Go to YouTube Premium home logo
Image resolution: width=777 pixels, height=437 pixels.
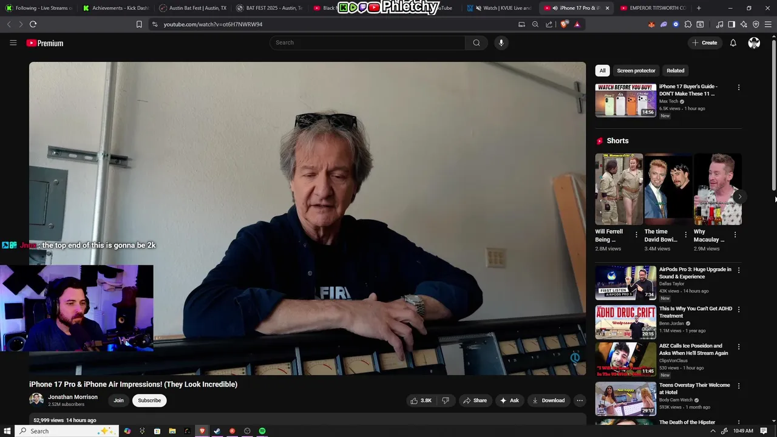click(x=45, y=43)
